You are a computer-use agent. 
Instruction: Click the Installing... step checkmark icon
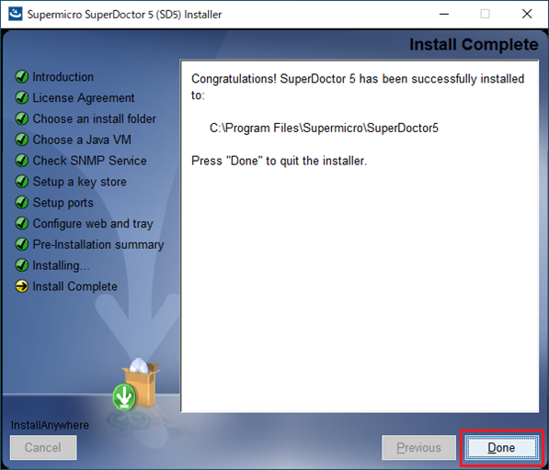click(x=22, y=265)
